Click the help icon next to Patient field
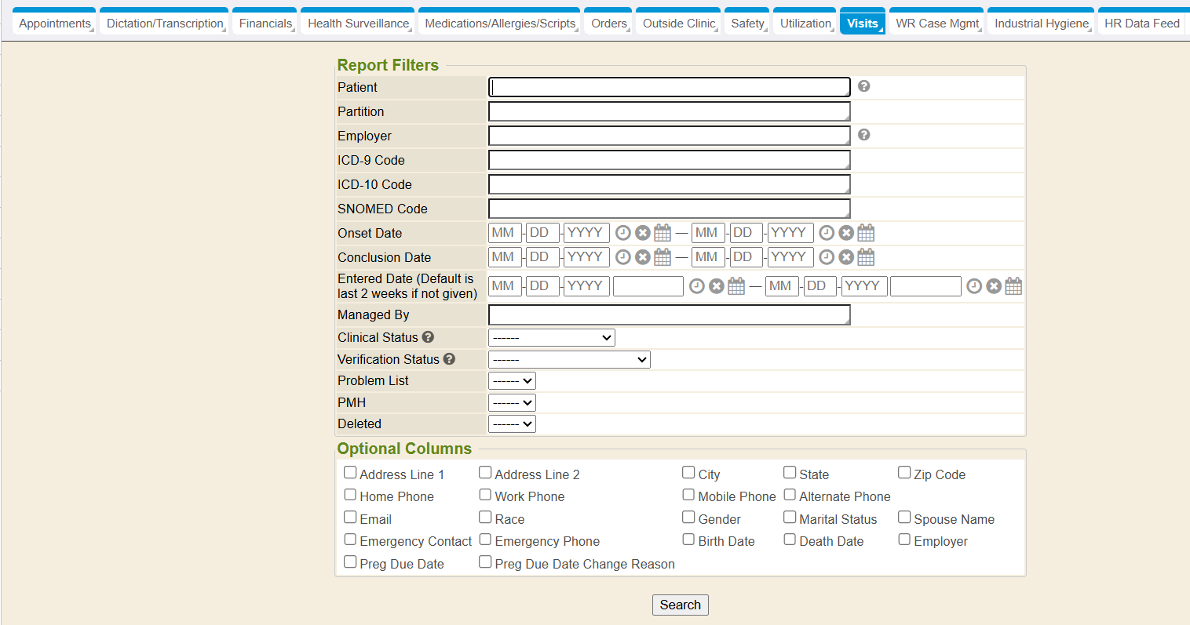The height and width of the screenshot is (625, 1190). (863, 86)
